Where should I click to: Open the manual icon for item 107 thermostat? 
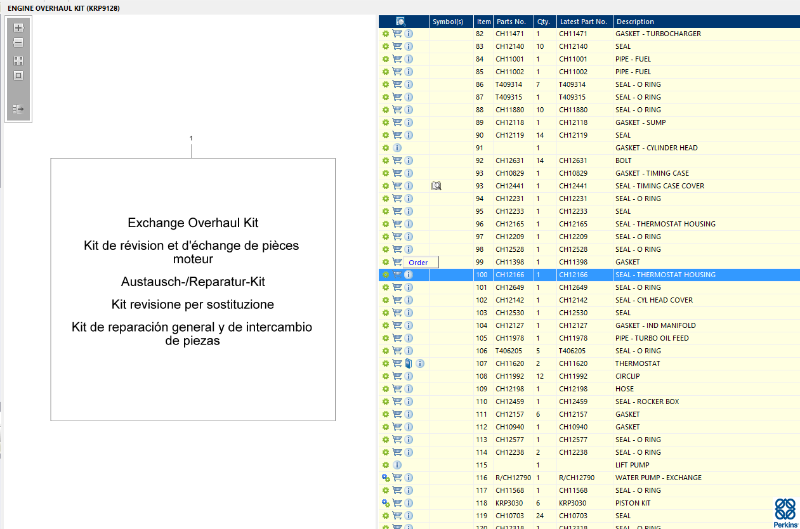tap(408, 363)
